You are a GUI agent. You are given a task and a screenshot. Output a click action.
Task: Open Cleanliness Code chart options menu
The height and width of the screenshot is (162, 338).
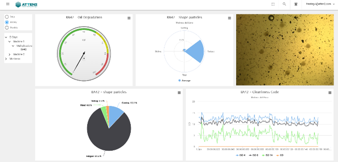coord(330,93)
